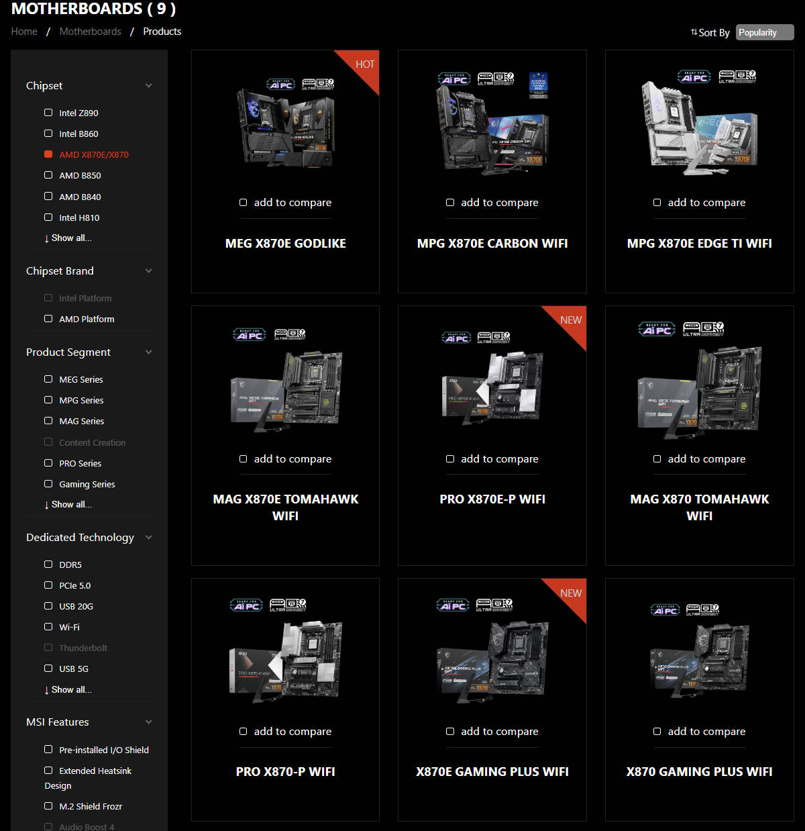Screen dimensions: 805x831
Task: Click the AI PC badge on MPG X870E EDGE TI WIFI
Action: (x=694, y=77)
